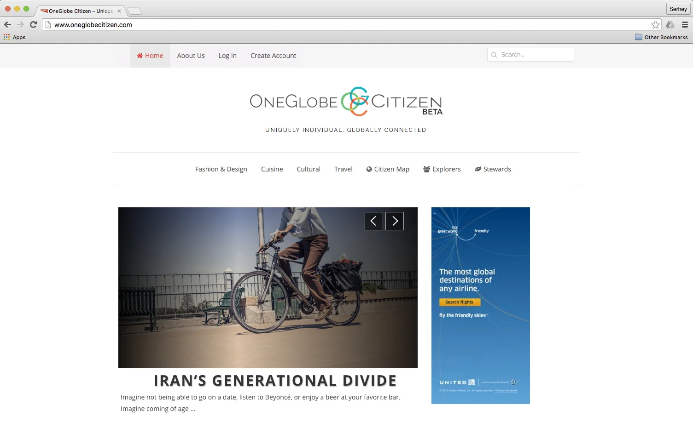Click the browser back arrow

point(7,25)
